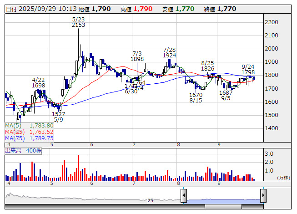
Task: Click the 25 label in the navigator
Action: coord(151,200)
